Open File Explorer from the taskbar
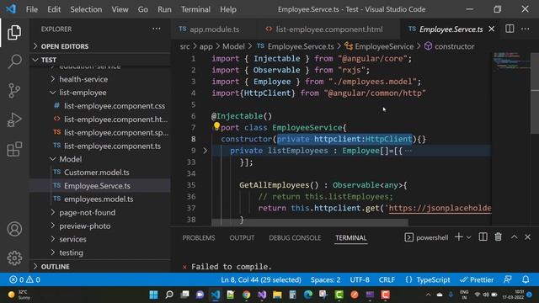539x303 pixels. pos(277,295)
